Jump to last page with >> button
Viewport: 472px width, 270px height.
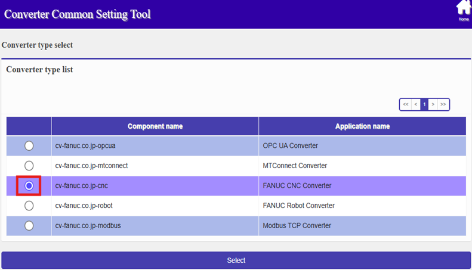(x=443, y=104)
